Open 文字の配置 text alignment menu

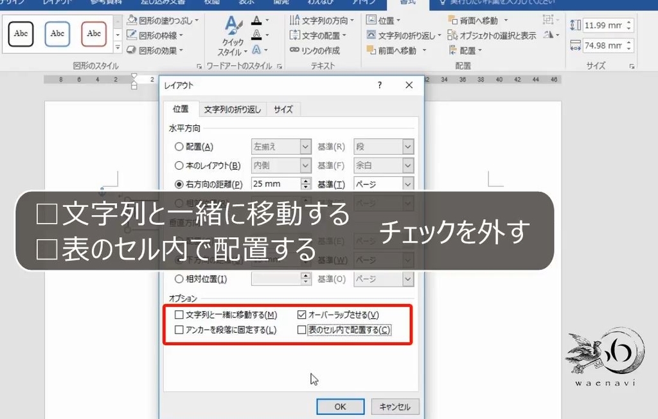pyautogui.click(x=317, y=35)
